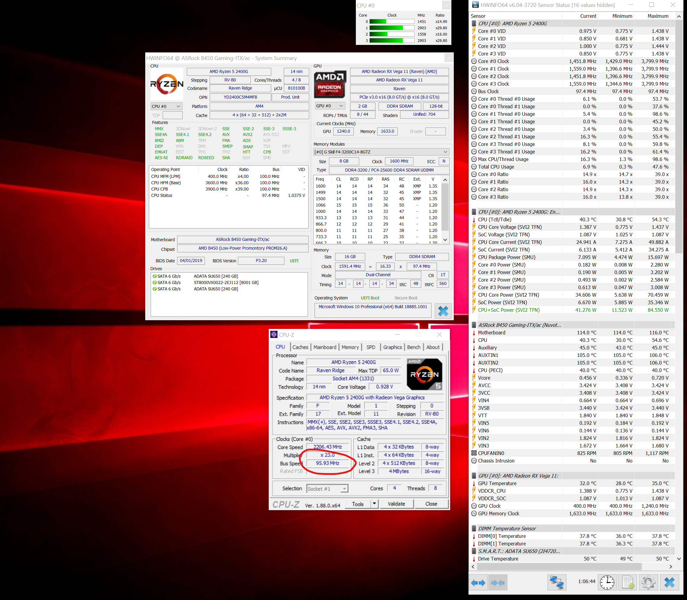
Task: Click the expand columns double-arrow icon
Action: point(478,583)
